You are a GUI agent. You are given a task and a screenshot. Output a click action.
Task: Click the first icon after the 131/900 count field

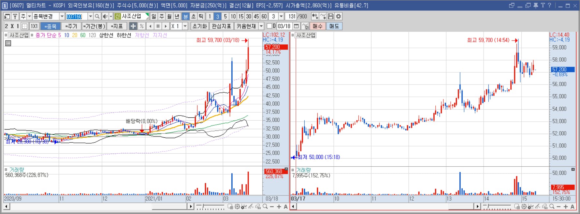(315, 16)
